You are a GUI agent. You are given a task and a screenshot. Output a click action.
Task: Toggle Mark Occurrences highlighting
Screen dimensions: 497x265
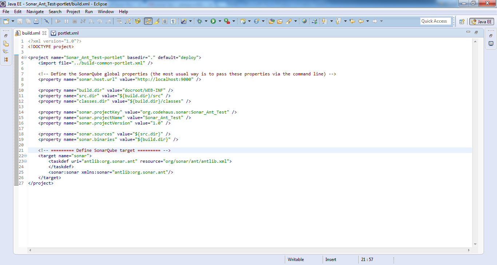pos(157,21)
